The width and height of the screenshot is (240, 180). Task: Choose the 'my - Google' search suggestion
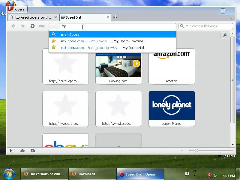tap(112, 34)
